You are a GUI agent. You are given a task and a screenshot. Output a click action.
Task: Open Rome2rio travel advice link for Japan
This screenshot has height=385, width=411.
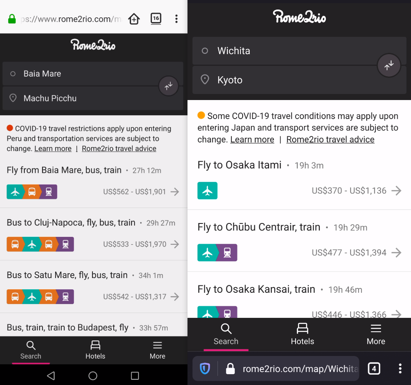(330, 139)
